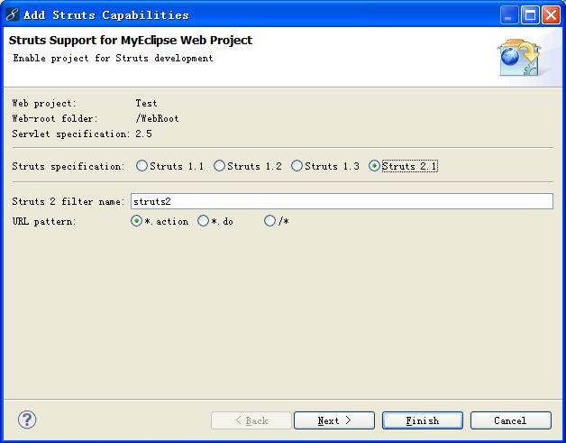
Task: Click the MyEclipse title bar icon
Action: [13, 14]
